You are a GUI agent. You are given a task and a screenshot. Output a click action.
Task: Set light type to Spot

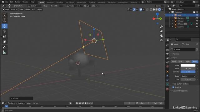point(188,62)
